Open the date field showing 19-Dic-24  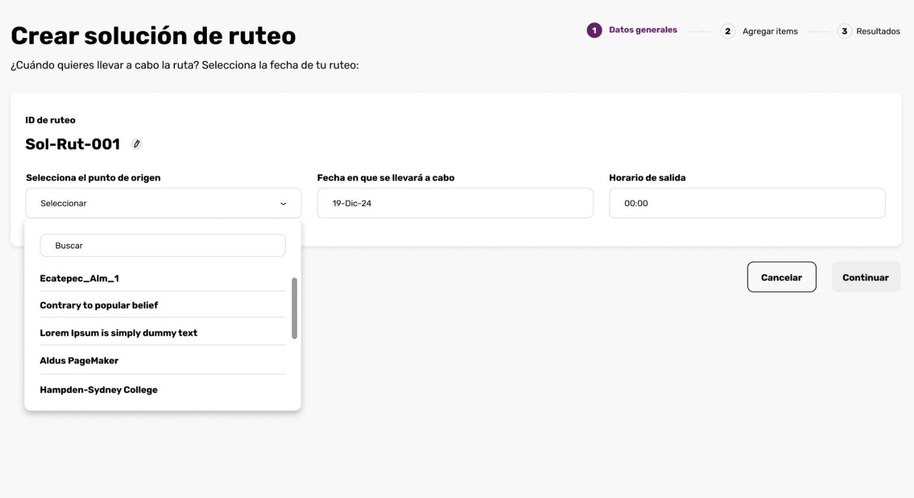455,203
